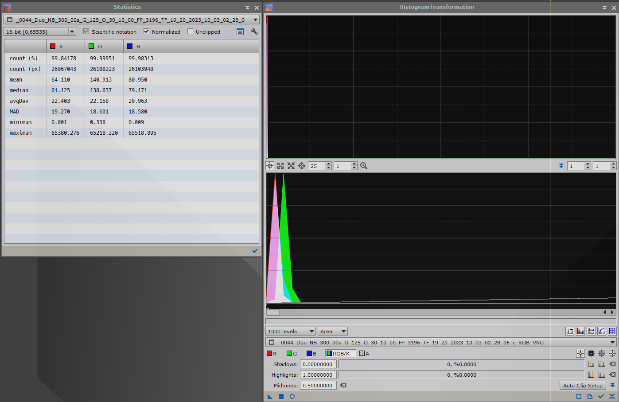This screenshot has height=402, width=619.
Task: Click the Reset icon in HistogramTransformation footer
Action: 612,396
